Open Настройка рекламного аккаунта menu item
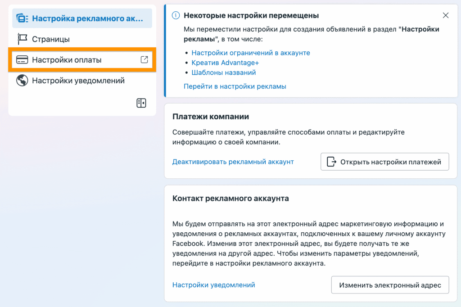 point(87,18)
